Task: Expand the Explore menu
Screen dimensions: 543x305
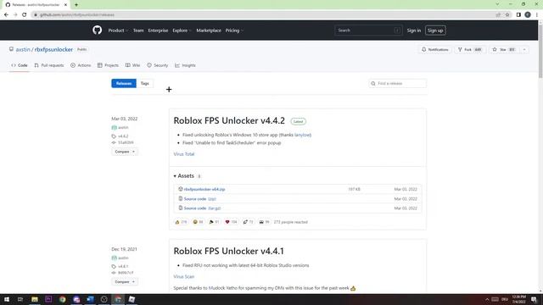Action: point(182,30)
